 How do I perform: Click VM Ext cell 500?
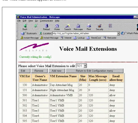point(25,95)
